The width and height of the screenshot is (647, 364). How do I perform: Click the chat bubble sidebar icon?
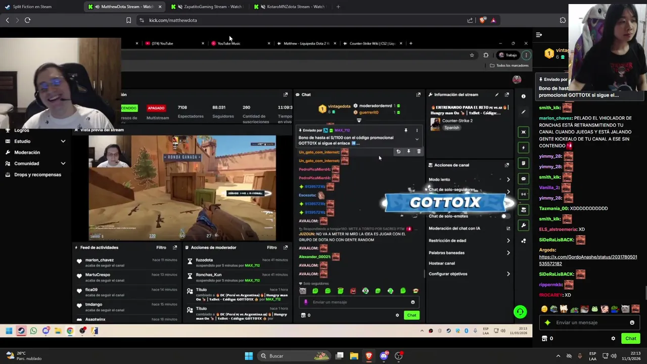pos(524,179)
